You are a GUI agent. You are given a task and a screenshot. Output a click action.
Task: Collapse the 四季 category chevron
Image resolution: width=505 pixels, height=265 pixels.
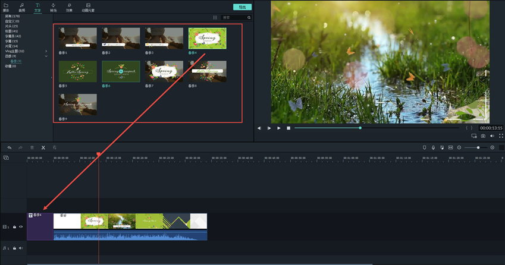click(x=46, y=56)
